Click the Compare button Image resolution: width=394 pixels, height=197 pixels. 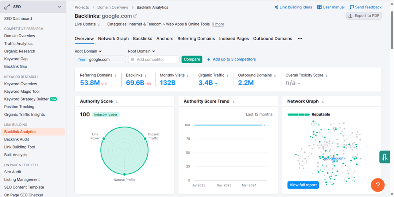(192, 59)
